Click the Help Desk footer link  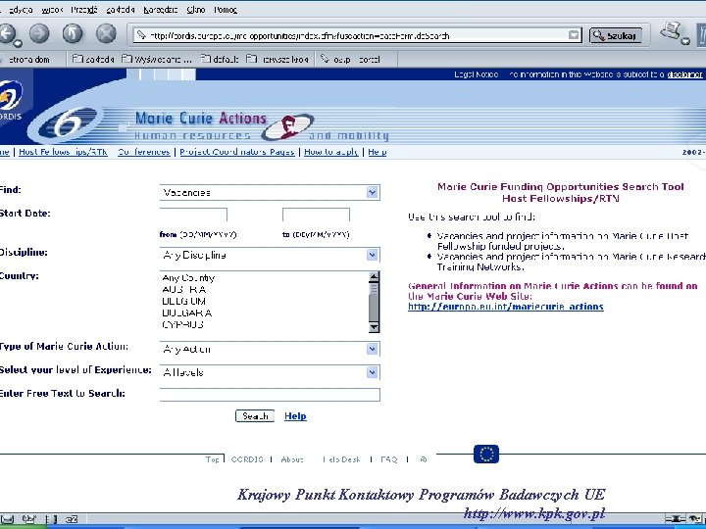pos(341,459)
